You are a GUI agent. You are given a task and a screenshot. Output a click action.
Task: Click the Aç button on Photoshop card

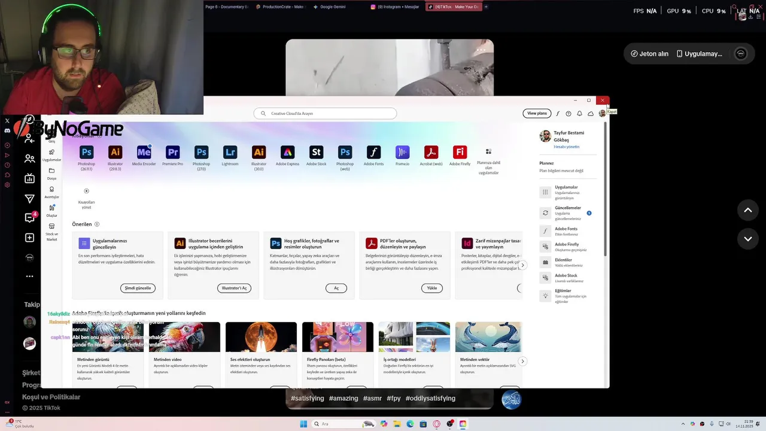pos(336,288)
